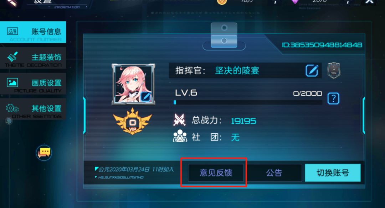Image resolution: width=385 pixels, height=208 pixels.
Task: Select the account ID number text
Action: tap(322, 45)
